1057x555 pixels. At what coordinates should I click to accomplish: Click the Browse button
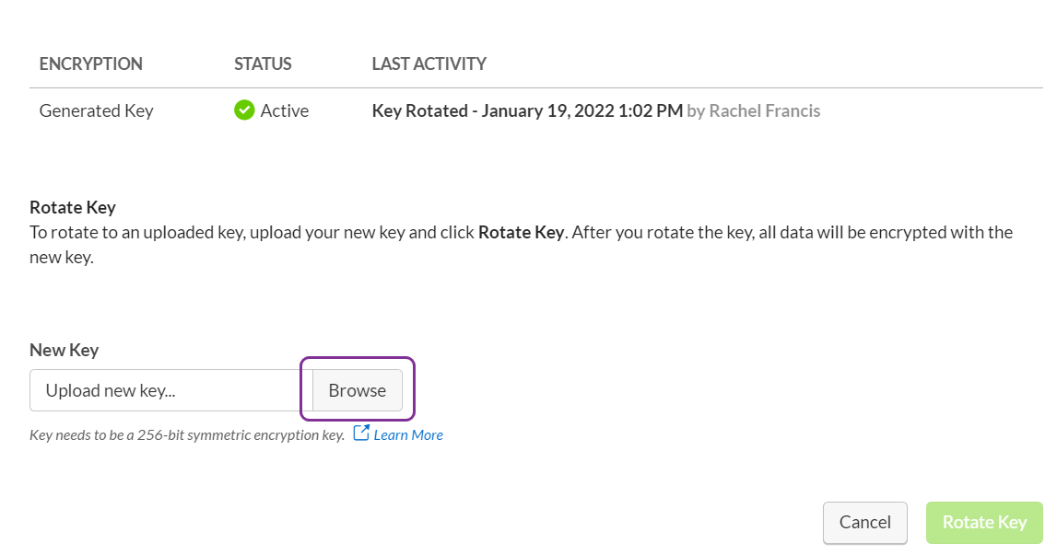point(358,390)
